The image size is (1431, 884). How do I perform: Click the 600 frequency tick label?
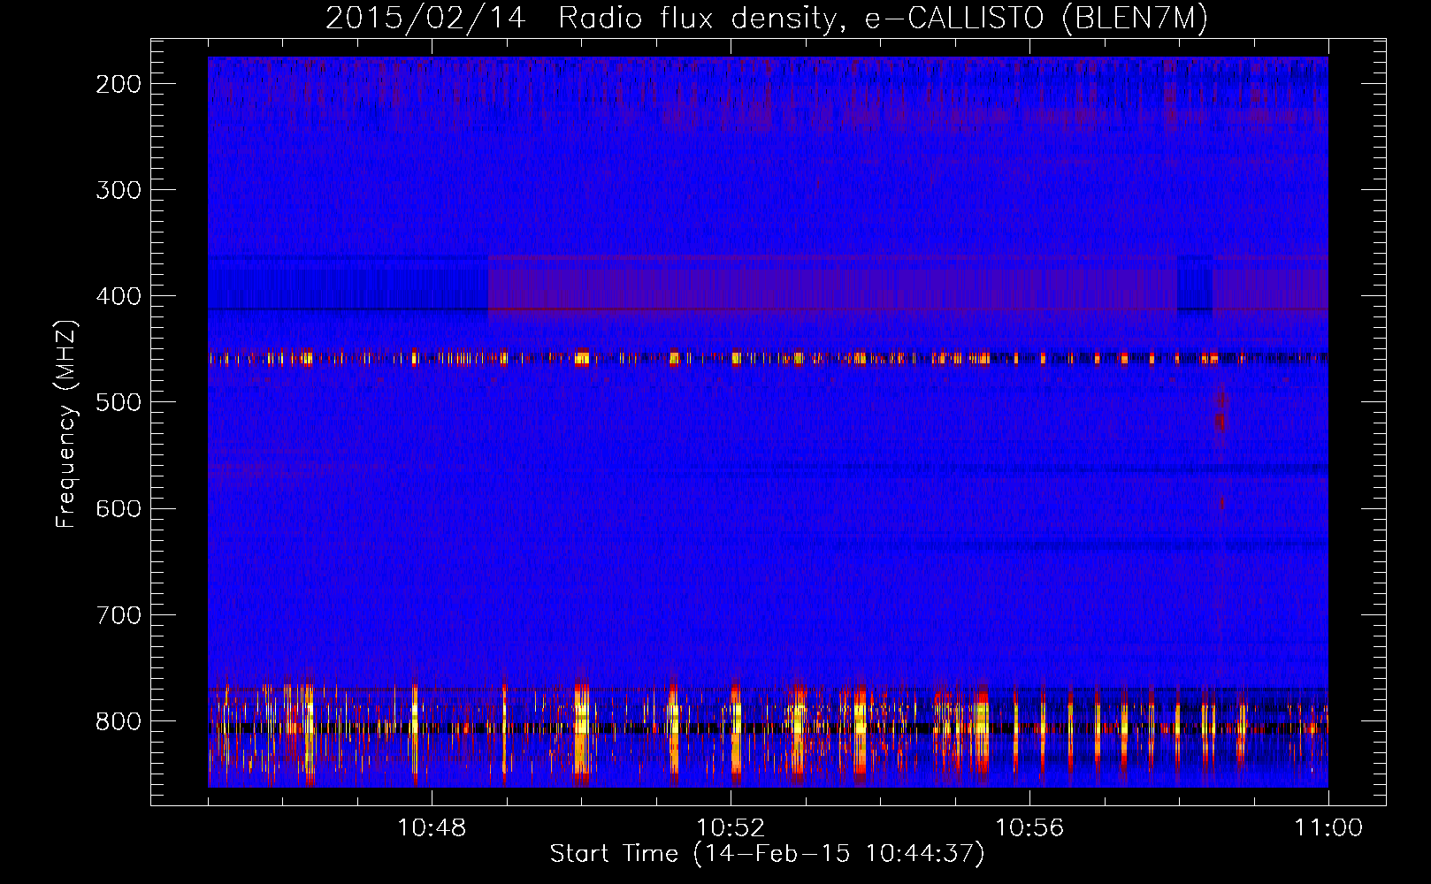(119, 508)
